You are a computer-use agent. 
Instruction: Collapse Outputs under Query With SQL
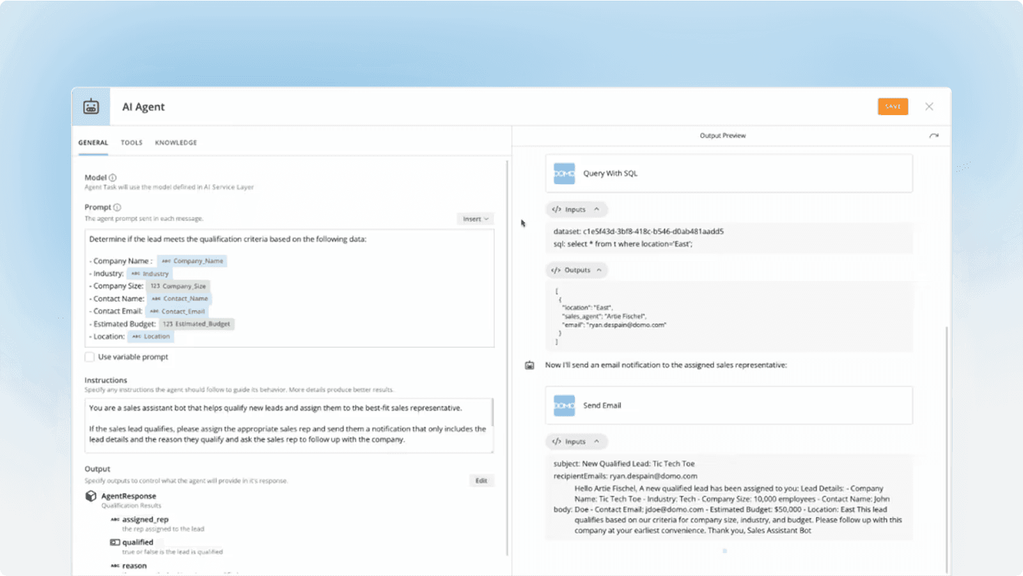point(577,270)
